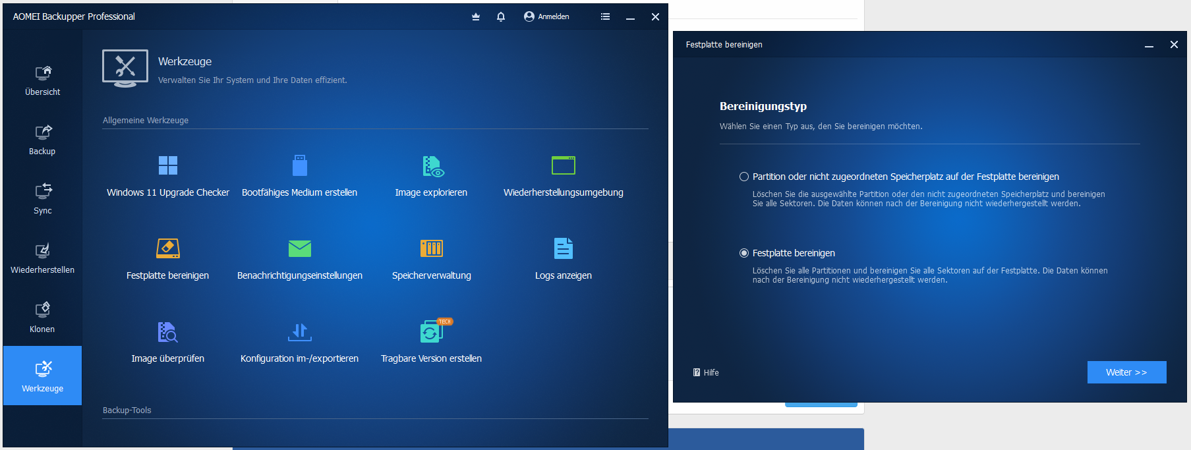The width and height of the screenshot is (1191, 450).
Task: Click the Hilfe question mark icon
Action: tap(697, 372)
